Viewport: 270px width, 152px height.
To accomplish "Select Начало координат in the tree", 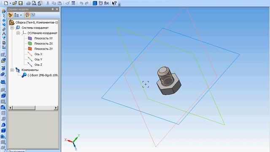I will [x=42, y=33].
